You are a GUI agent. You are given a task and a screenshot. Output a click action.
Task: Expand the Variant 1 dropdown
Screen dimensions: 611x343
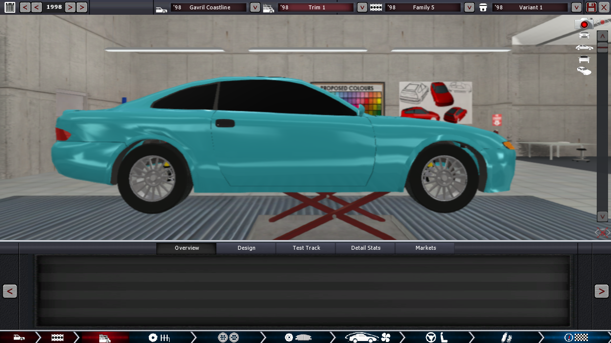click(577, 7)
